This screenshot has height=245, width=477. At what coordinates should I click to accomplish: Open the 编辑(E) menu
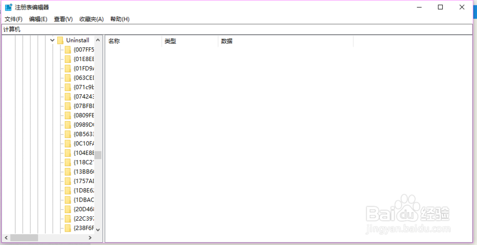[x=38, y=19]
